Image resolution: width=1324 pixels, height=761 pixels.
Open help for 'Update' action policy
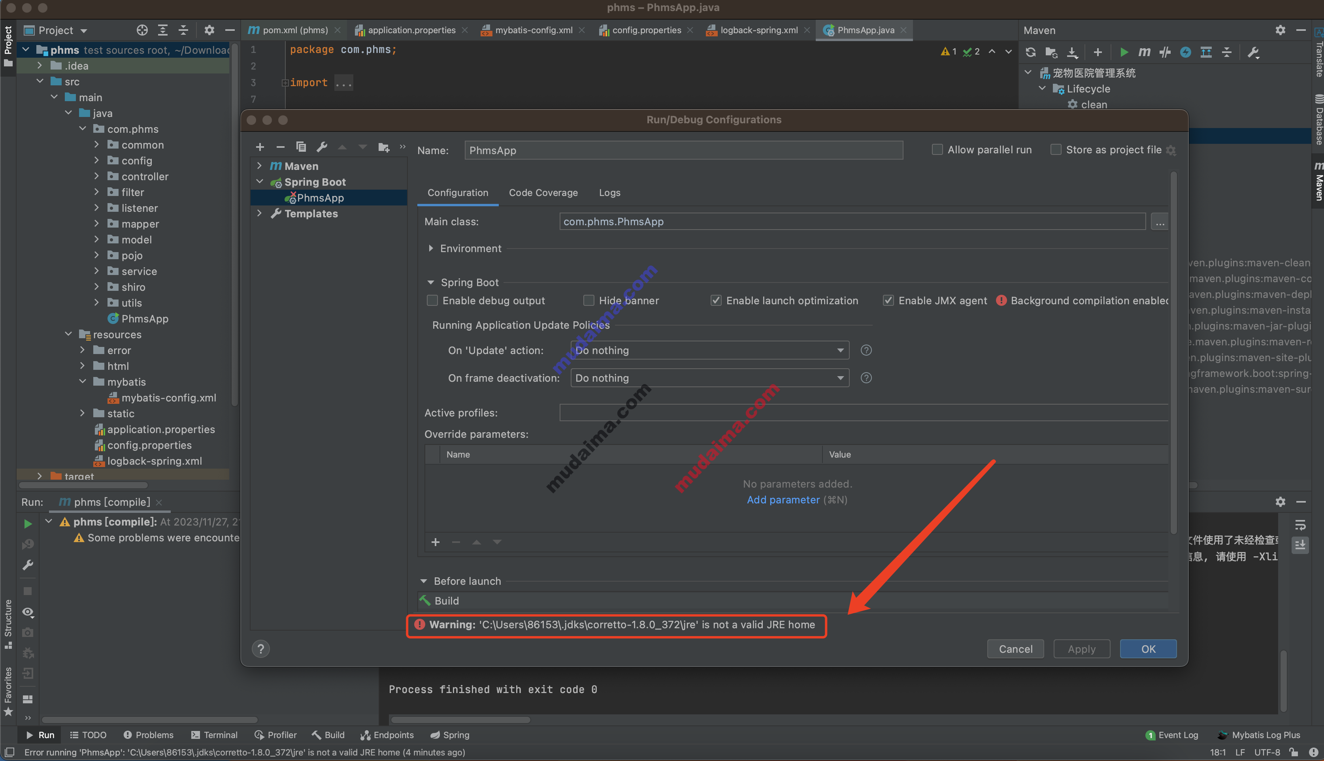click(866, 350)
